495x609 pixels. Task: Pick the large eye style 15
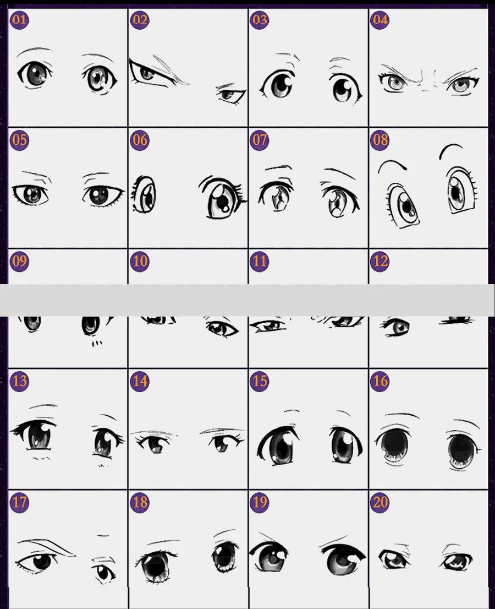coord(308,429)
